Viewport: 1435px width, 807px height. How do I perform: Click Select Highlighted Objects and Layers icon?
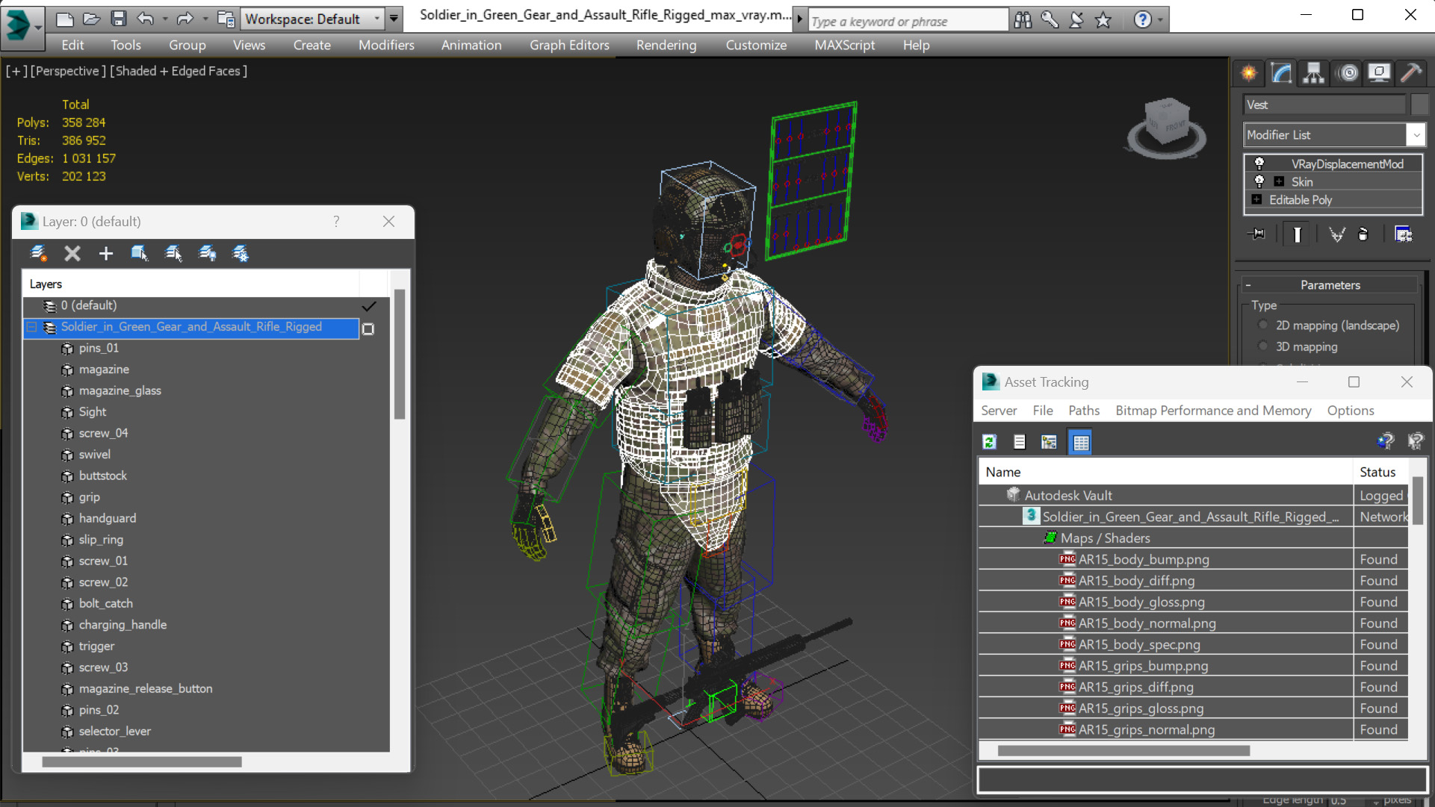tap(140, 254)
